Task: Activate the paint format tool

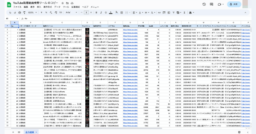Action: click(24, 12)
